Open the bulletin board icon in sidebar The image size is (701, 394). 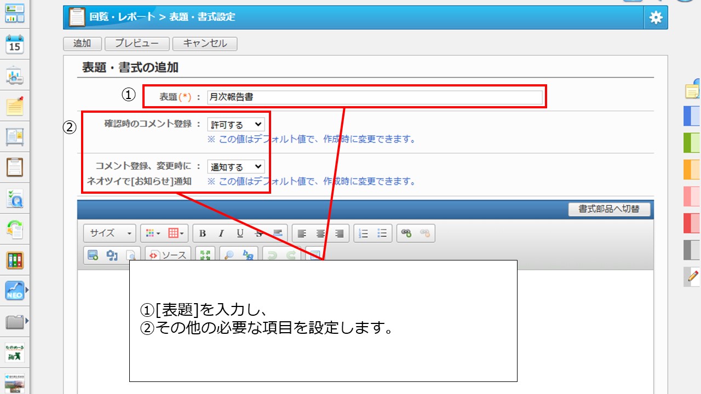(x=15, y=136)
